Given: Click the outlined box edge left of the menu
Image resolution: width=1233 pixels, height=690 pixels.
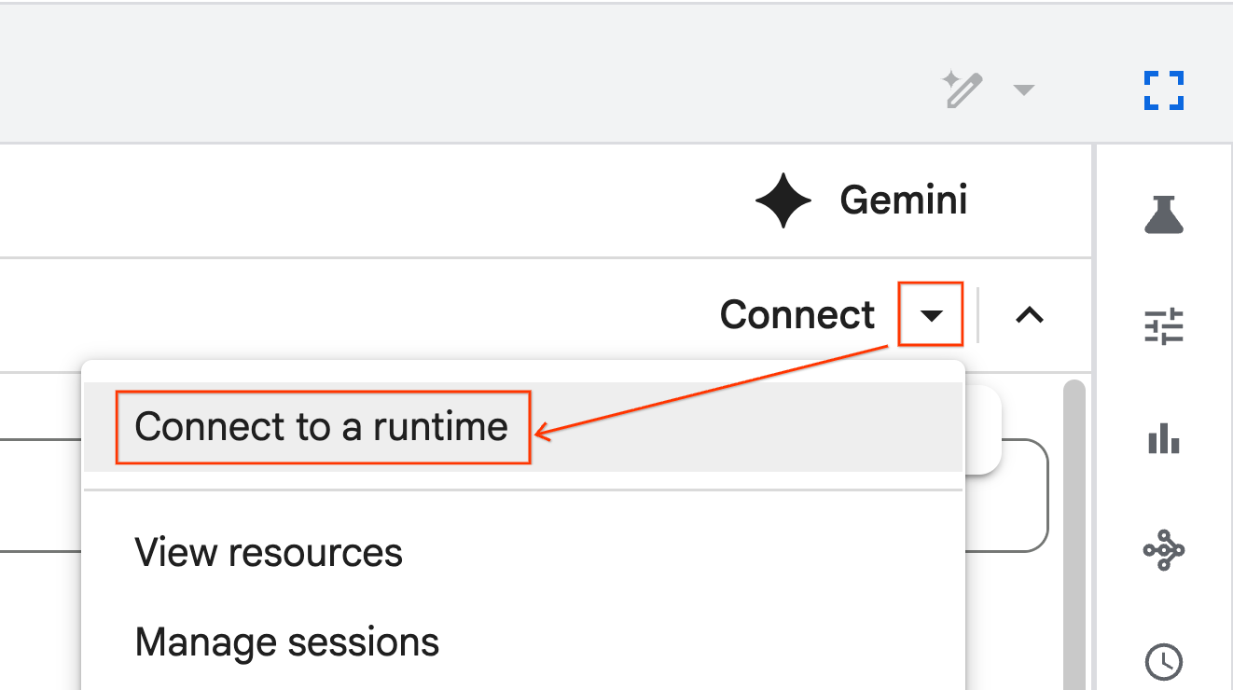Looking at the screenshot, I should point(41,495).
